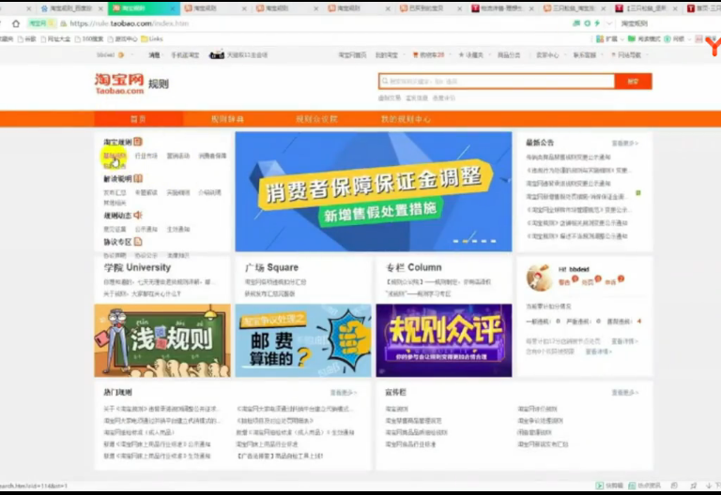
Task: Open the bbdeid user avatar
Action: 539,277
